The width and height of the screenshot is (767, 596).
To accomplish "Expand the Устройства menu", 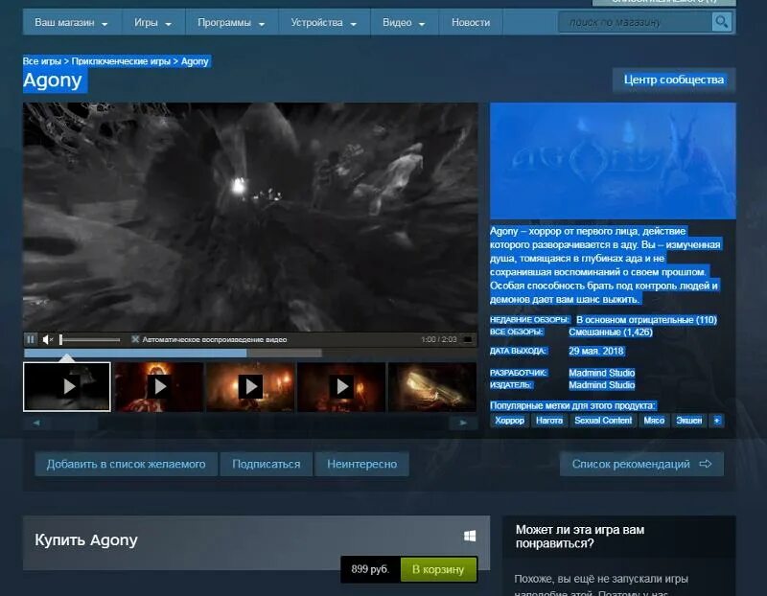I will click(x=324, y=22).
